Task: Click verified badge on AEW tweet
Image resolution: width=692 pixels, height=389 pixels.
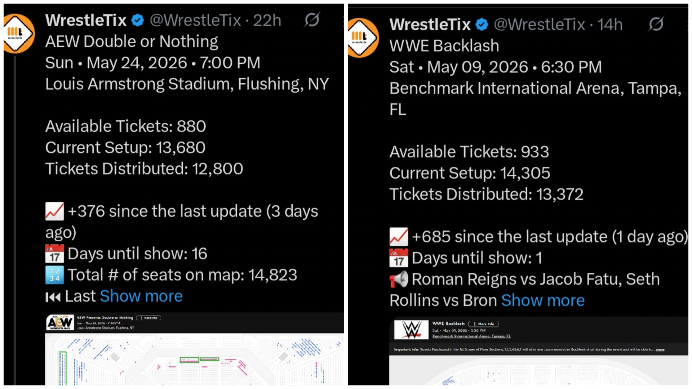Action: [137, 20]
